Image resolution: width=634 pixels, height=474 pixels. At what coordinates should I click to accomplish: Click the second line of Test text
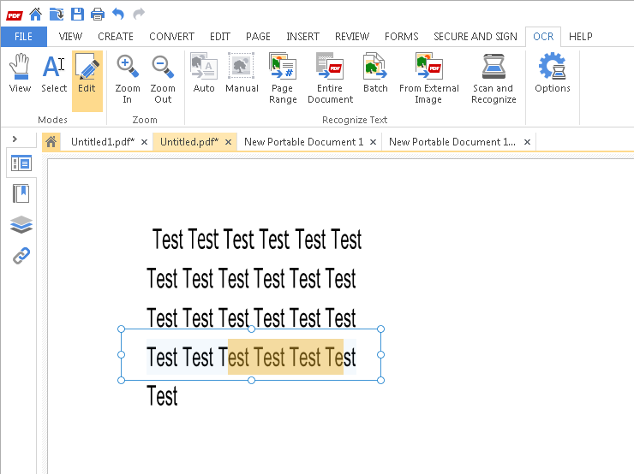251,279
